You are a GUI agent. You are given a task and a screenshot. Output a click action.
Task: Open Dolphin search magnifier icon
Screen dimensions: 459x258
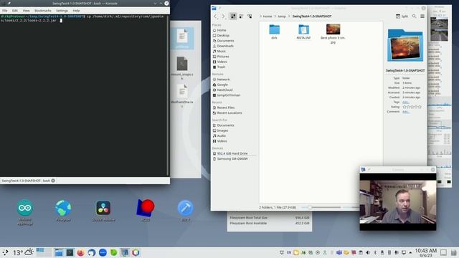pos(415,16)
